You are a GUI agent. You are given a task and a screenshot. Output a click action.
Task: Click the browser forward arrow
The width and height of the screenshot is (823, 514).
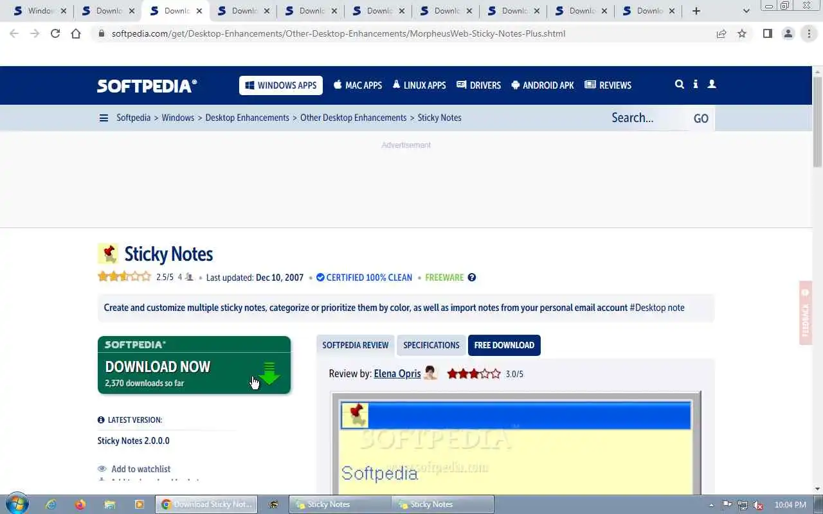[x=35, y=33]
